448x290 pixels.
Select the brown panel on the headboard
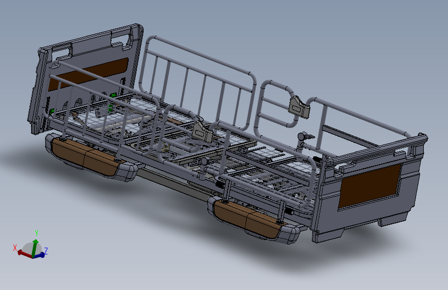(88, 74)
